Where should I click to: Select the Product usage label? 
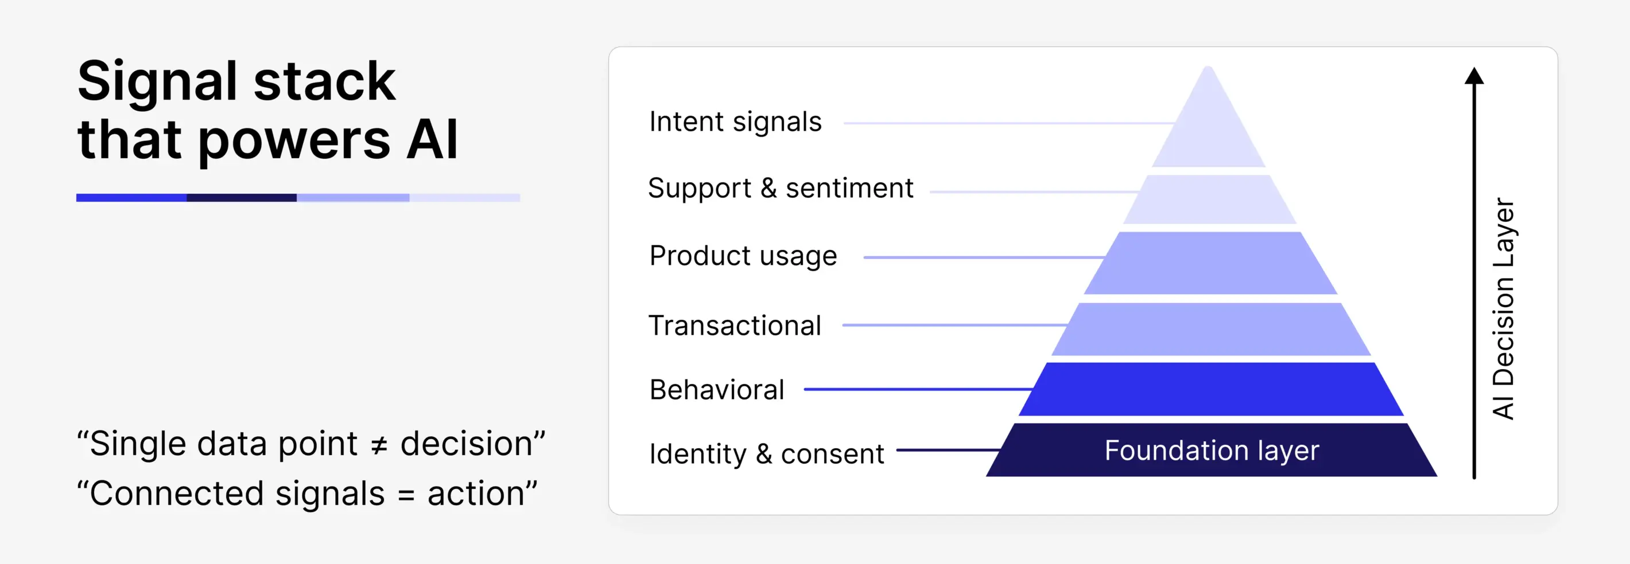(743, 256)
